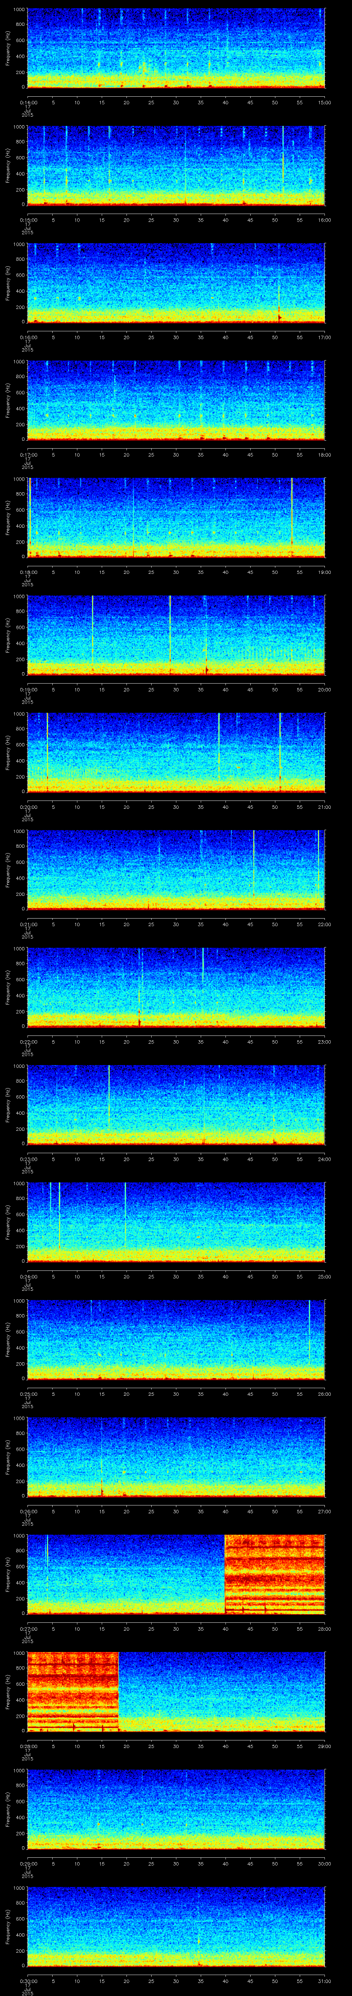The width and height of the screenshot is (352, 1996).
Task: Click the 22:00 end time label
Action: [324, 924]
